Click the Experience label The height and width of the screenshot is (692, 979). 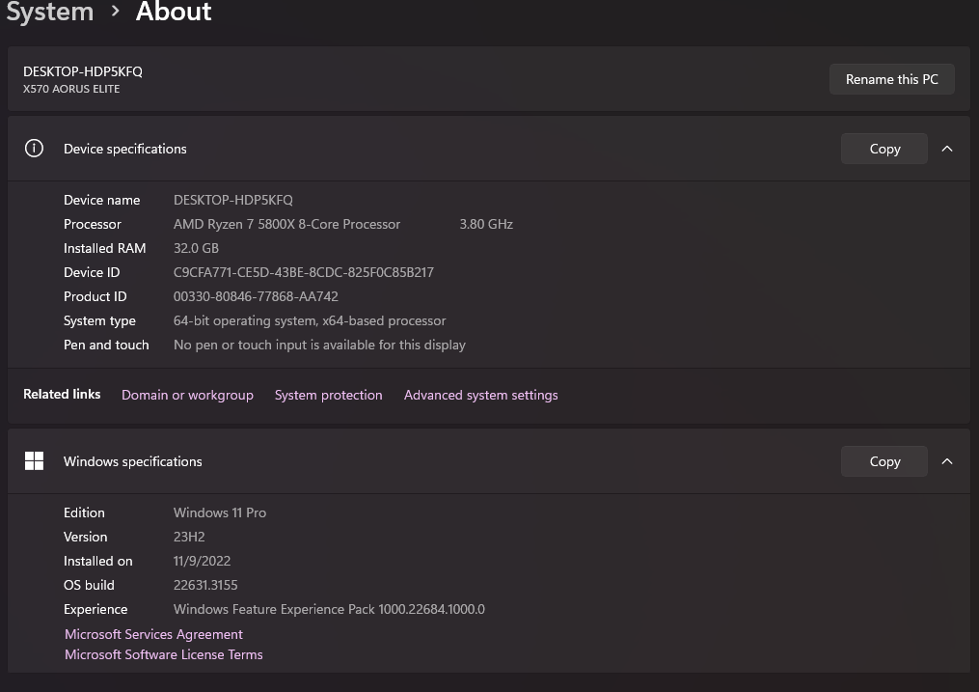[x=95, y=609]
